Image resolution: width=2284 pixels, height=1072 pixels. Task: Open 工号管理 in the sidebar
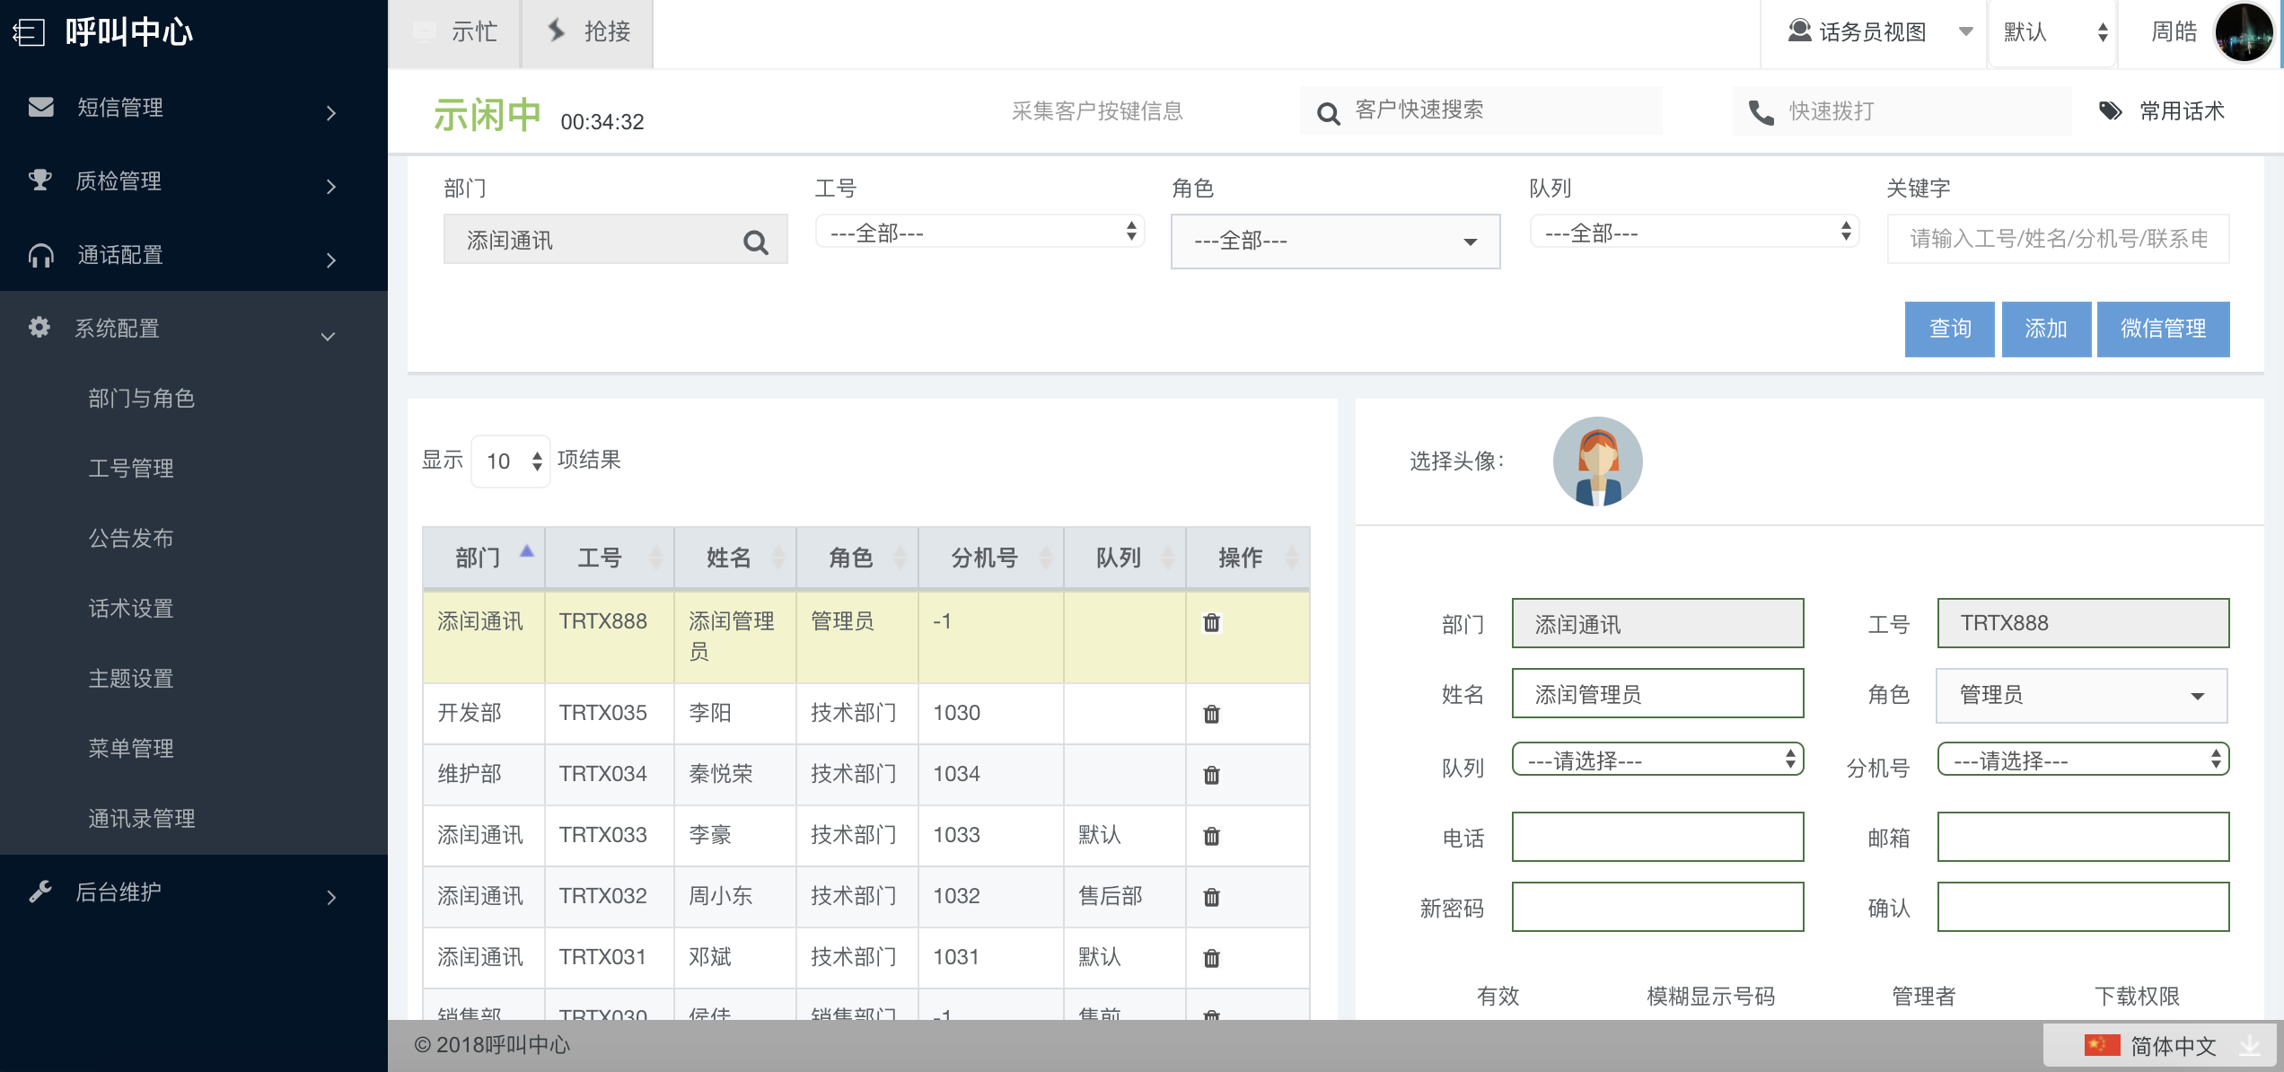[x=131, y=468]
